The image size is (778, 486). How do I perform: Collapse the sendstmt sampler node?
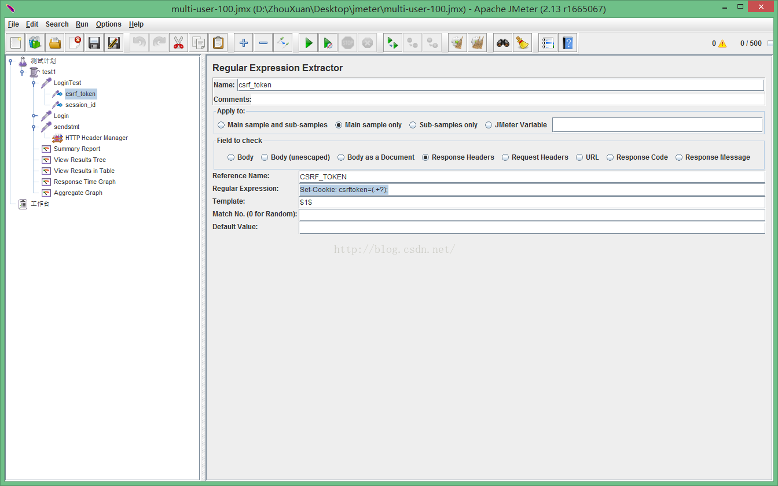tap(34, 127)
